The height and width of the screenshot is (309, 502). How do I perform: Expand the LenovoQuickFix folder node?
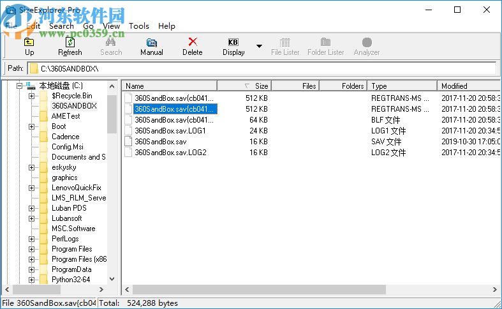point(31,188)
